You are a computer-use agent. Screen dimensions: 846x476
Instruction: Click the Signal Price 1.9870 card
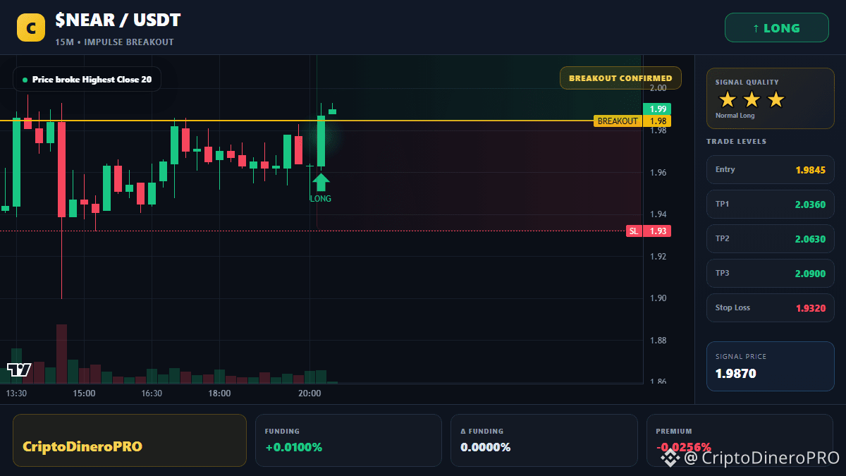click(771, 366)
